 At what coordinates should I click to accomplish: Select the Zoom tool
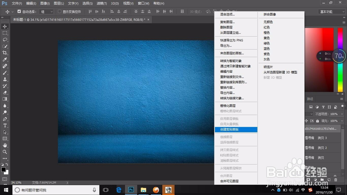click(5, 152)
